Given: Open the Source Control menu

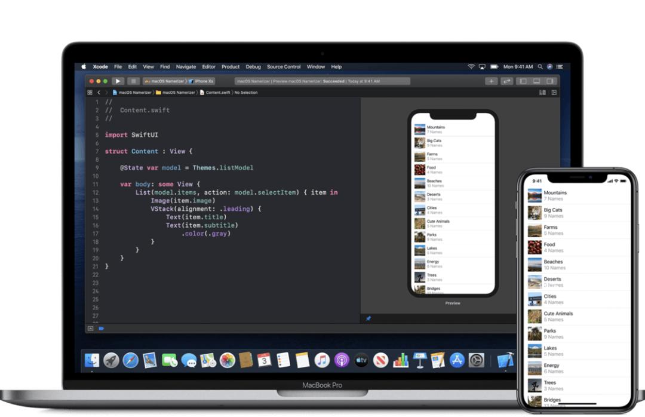Looking at the screenshot, I should coord(284,67).
